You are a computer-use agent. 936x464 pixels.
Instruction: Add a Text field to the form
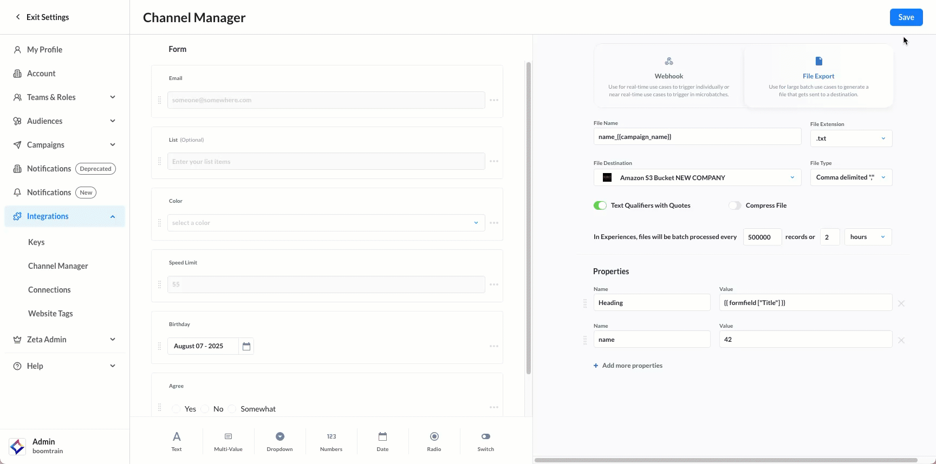click(177, 441)
